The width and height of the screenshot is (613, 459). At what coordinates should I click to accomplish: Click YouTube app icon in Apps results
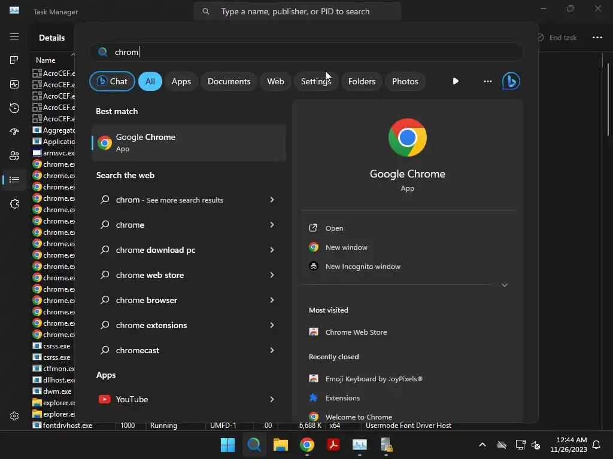(x=104, y=399)
